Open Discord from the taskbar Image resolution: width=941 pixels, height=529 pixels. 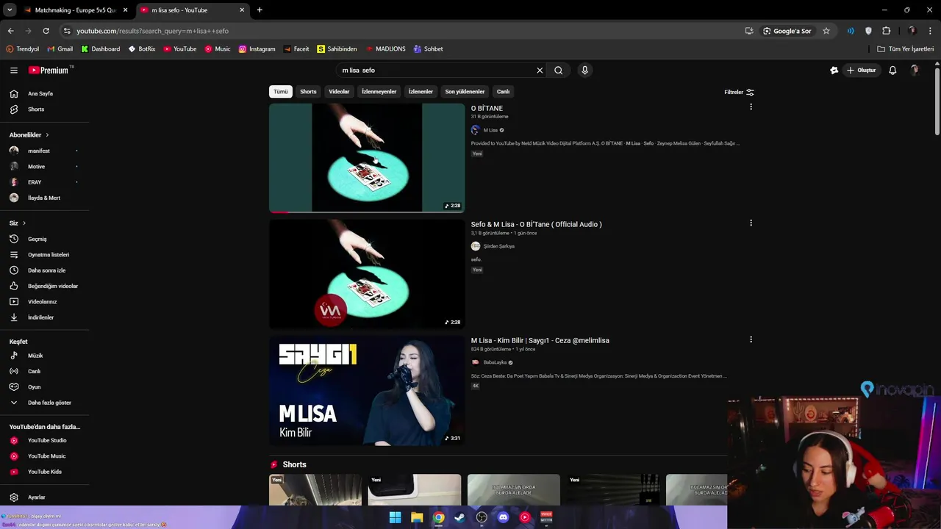coord(503,517)
